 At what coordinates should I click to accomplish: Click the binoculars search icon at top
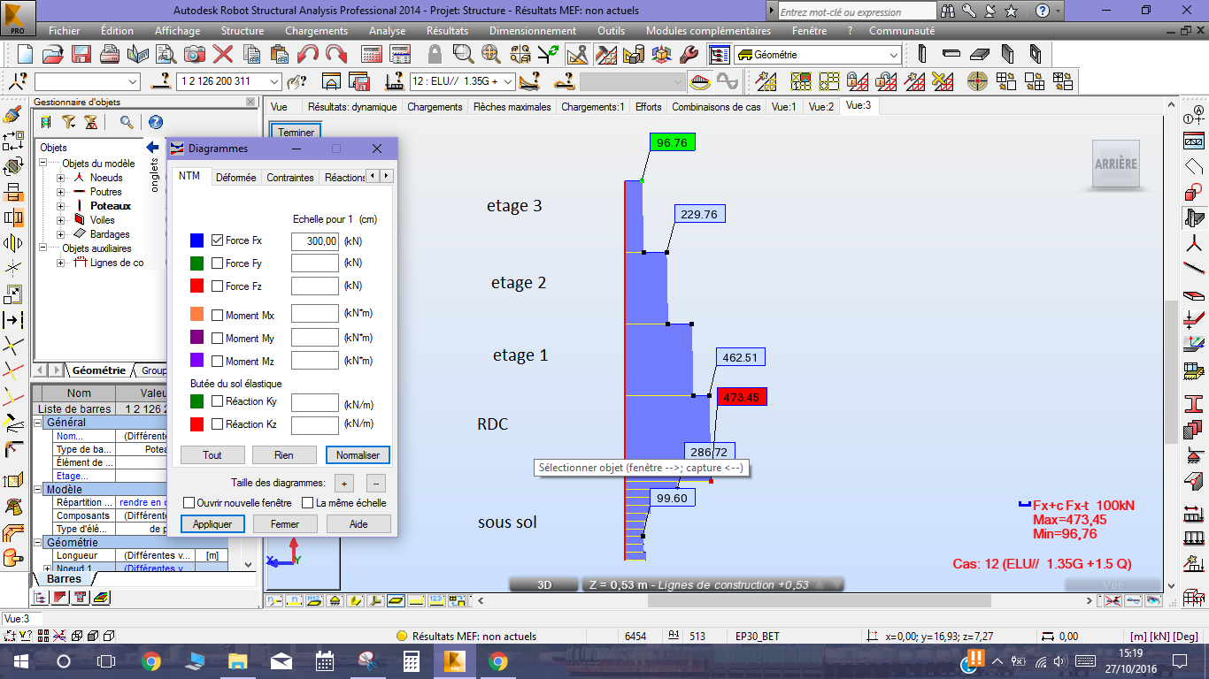coord(949,11)
